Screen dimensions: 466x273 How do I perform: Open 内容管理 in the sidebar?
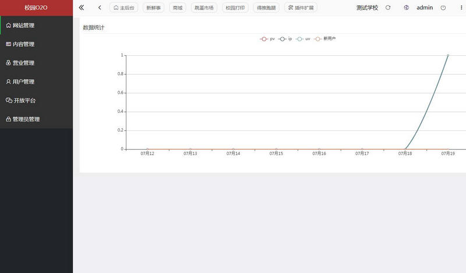(x=36, y=44)
